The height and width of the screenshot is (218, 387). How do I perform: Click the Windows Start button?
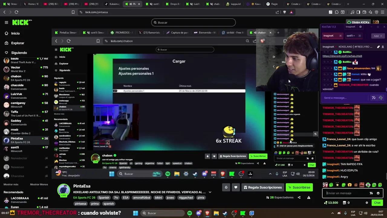135,213
